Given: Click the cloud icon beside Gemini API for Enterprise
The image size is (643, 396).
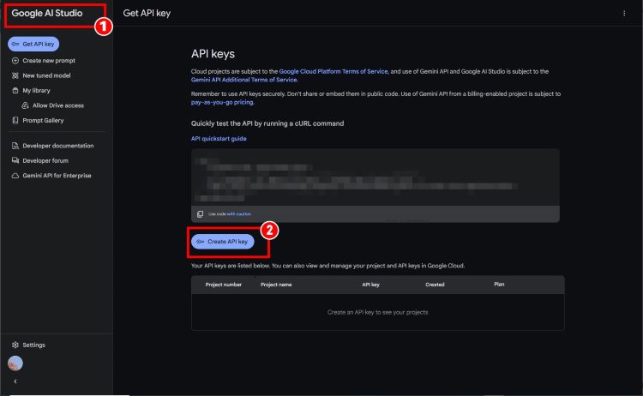Looking at the screenshot, I should pos(15,176).
